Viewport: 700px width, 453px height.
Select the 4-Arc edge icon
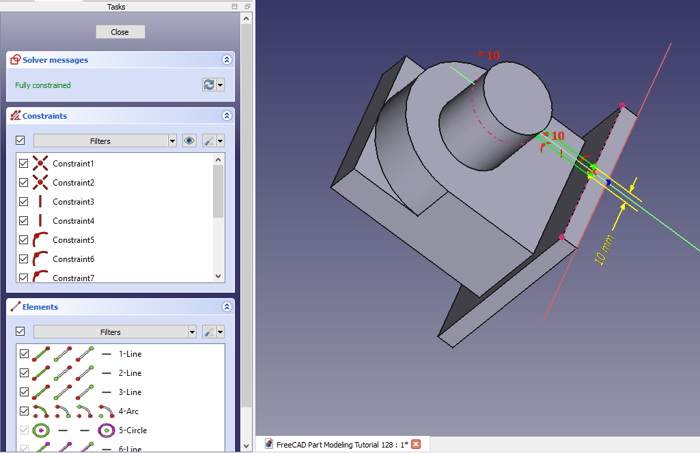[x=40, y=411]
